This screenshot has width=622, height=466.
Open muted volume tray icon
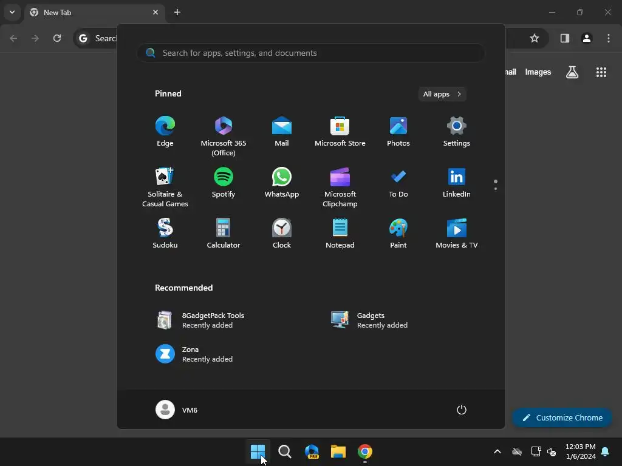pyautogui.click(x=552, y=451)
